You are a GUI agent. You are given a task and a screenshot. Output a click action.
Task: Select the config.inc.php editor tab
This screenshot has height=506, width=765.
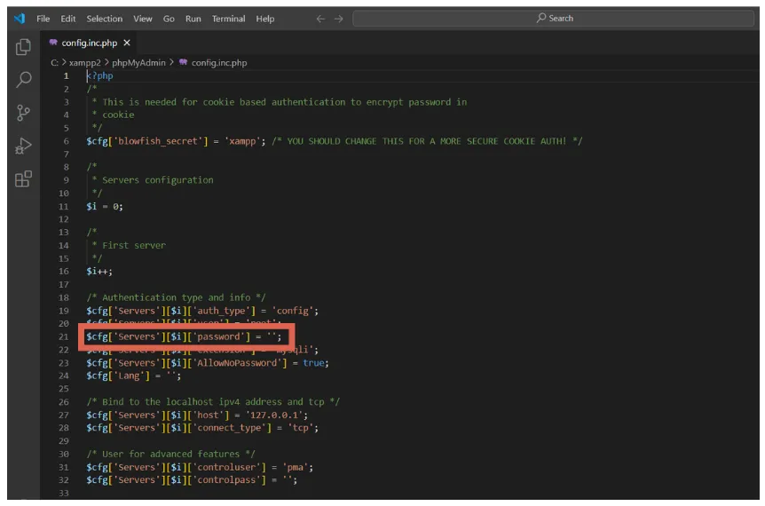[90, 43]
